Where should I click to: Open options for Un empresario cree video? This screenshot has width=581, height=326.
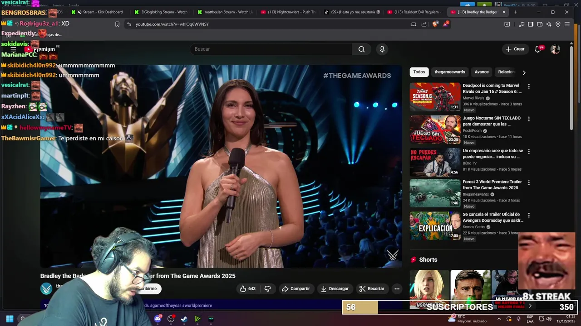[528, 151]
